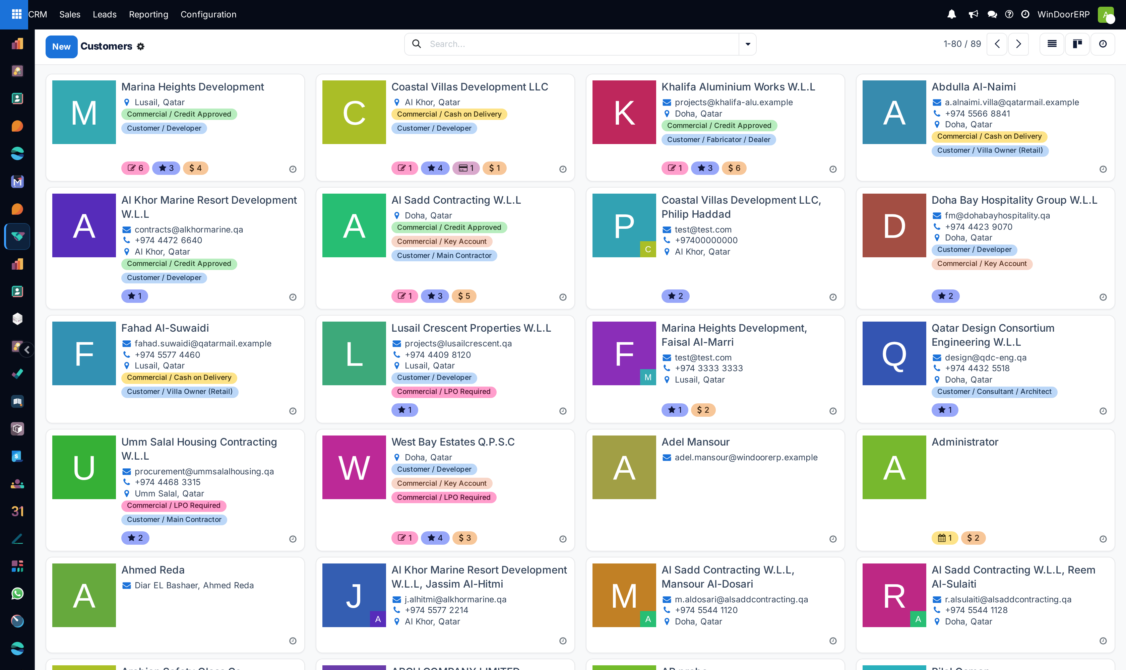Expand the search options dropdown arrow
Image resolution: width=1126 pixels, height=670 pixels.
point(748,44)
